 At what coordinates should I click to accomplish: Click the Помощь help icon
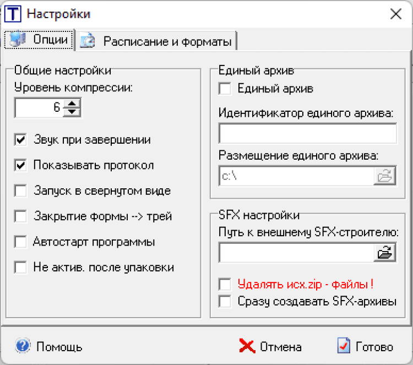[23, 346]
